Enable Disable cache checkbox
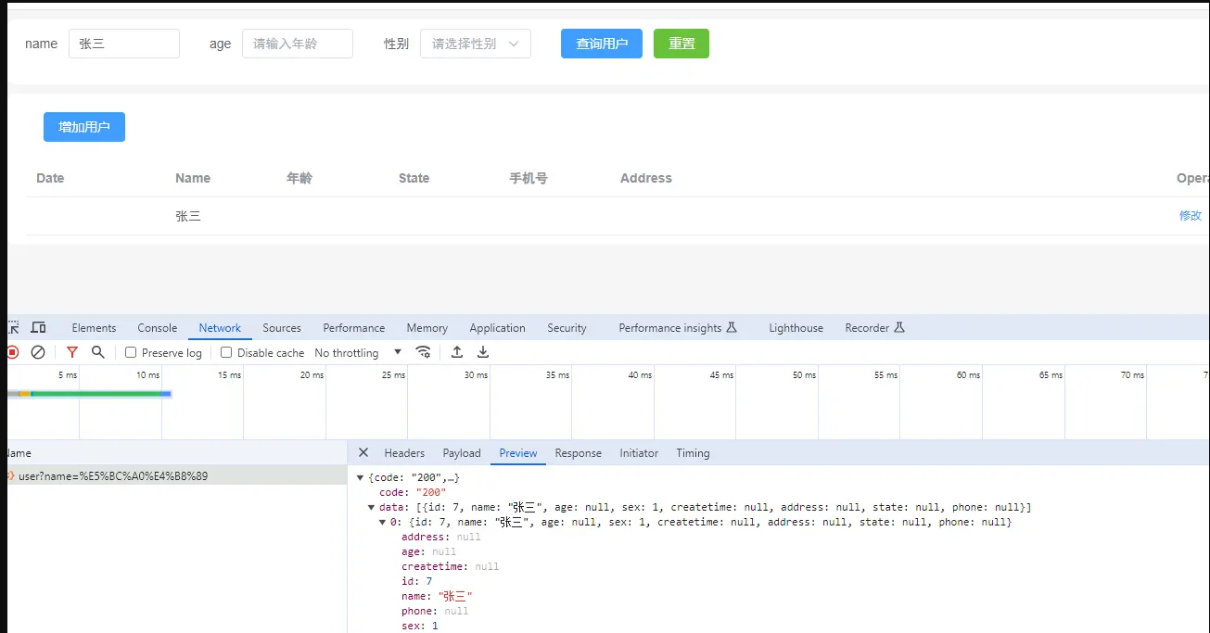Screen dimensions: 1210x633 [226, 352]
